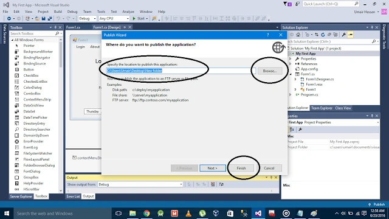Screen dimensions: 389x219
Task: Open the Show output from dropdown
Action: 140,184
